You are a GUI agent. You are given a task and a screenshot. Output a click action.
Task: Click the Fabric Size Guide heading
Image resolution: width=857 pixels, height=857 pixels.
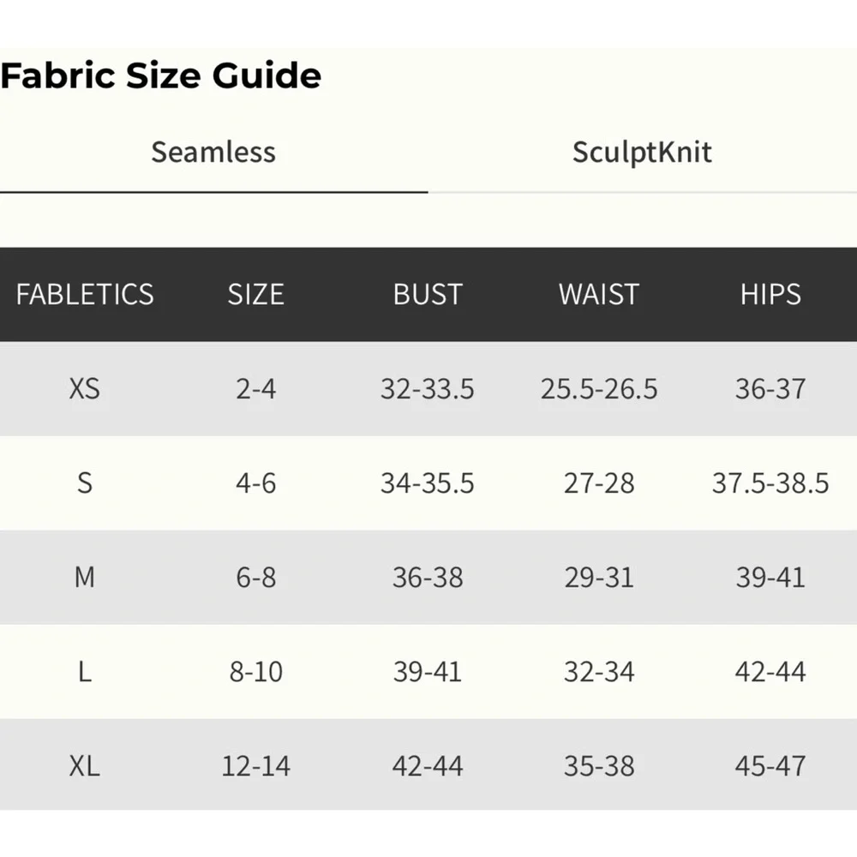(161, 75)
